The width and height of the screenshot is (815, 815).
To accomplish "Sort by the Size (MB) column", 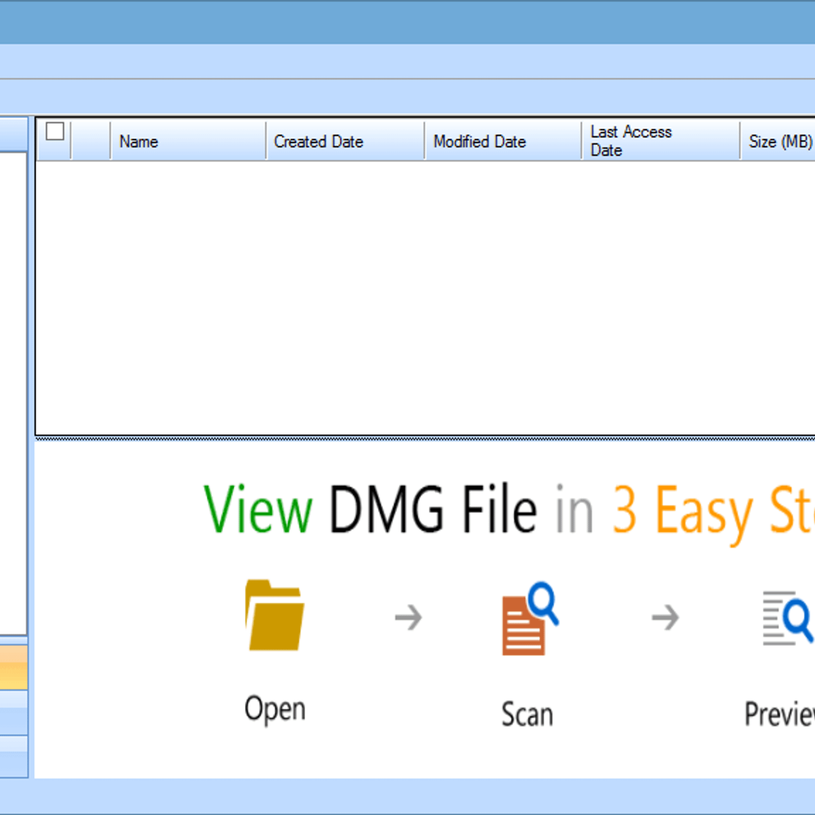I will [779, 141].
